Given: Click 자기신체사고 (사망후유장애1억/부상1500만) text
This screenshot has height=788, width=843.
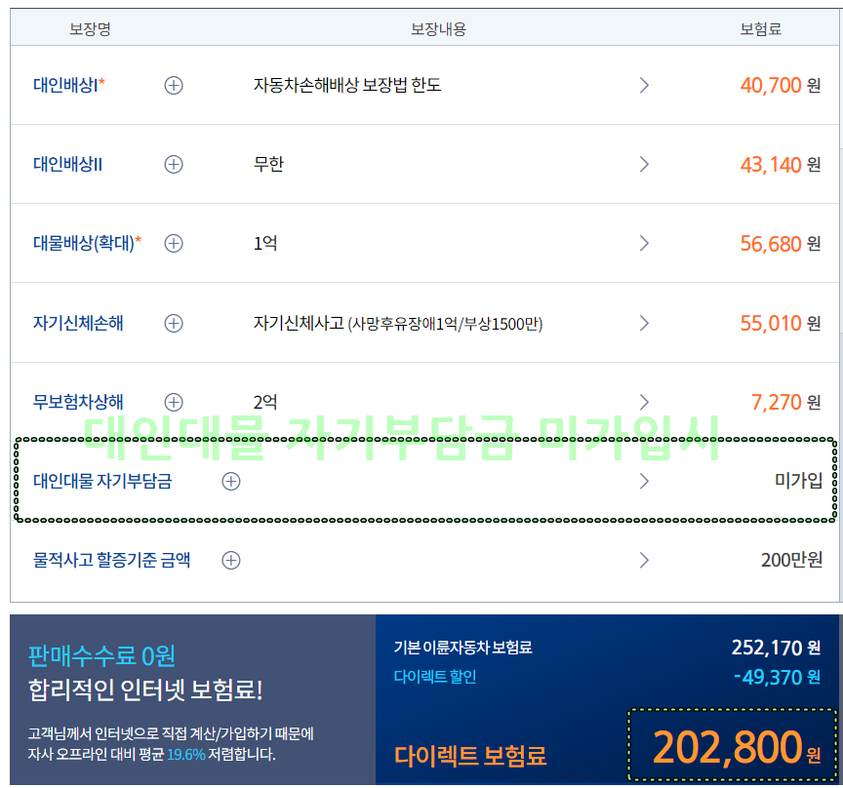Looking at the screenshot, I should coord(398,324).
